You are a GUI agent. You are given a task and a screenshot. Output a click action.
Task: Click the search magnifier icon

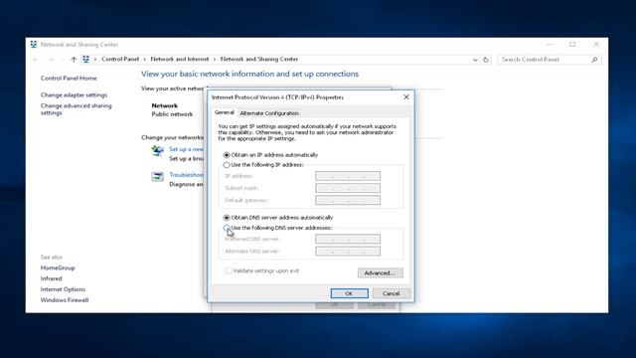(594, 60)
